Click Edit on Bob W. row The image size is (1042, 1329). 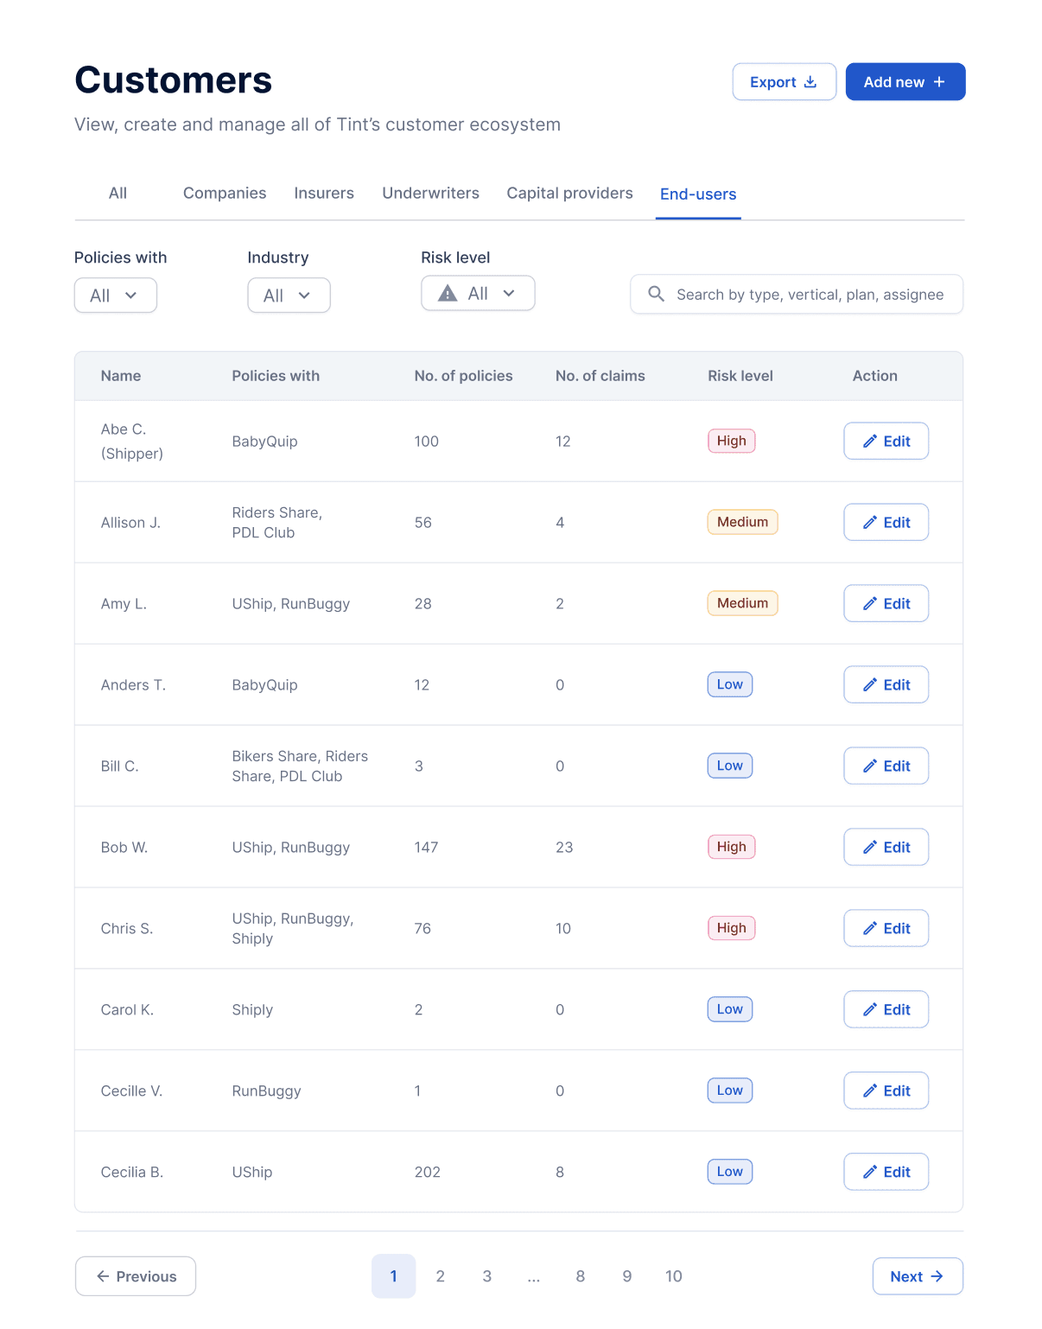[x=886, y=847]
